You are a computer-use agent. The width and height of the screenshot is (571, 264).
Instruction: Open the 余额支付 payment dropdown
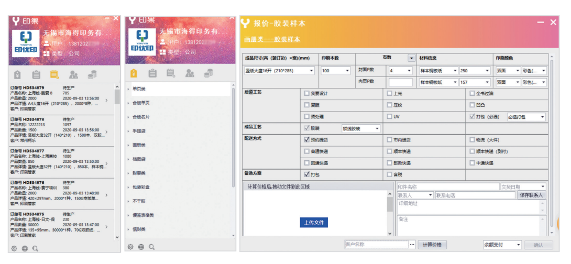[x=502, y=245]
